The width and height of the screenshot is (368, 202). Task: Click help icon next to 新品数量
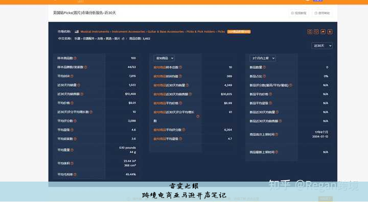[264, 67]
